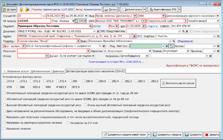
Task: Click the green plus icon after Соп. field
Action: pos(171,46)
